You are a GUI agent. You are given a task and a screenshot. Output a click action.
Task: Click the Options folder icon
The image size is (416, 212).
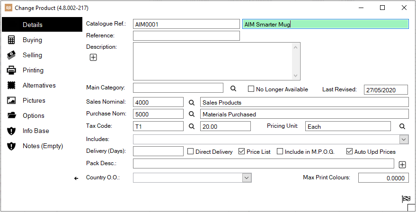pyautogui.click(x=11, y=115)
